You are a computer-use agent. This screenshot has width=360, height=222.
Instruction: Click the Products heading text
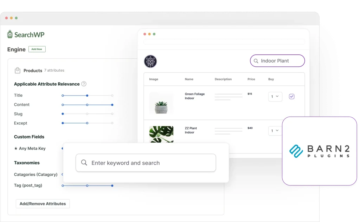point(33,71)
